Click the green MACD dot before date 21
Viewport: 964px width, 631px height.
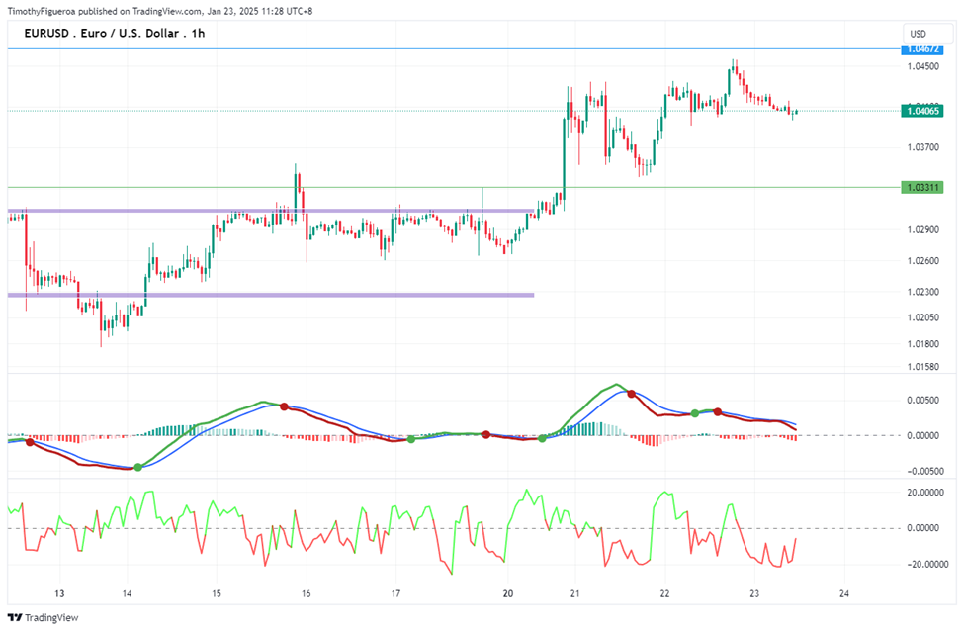(542, 438)
